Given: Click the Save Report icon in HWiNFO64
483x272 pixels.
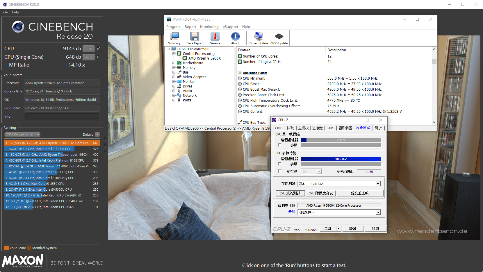Looking at the screenshot, I should (195, 38).
